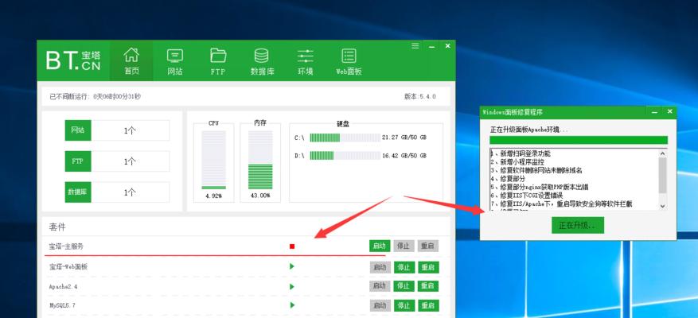
Task: Minimize the BT panel window
Action: (x=431, y=46)
